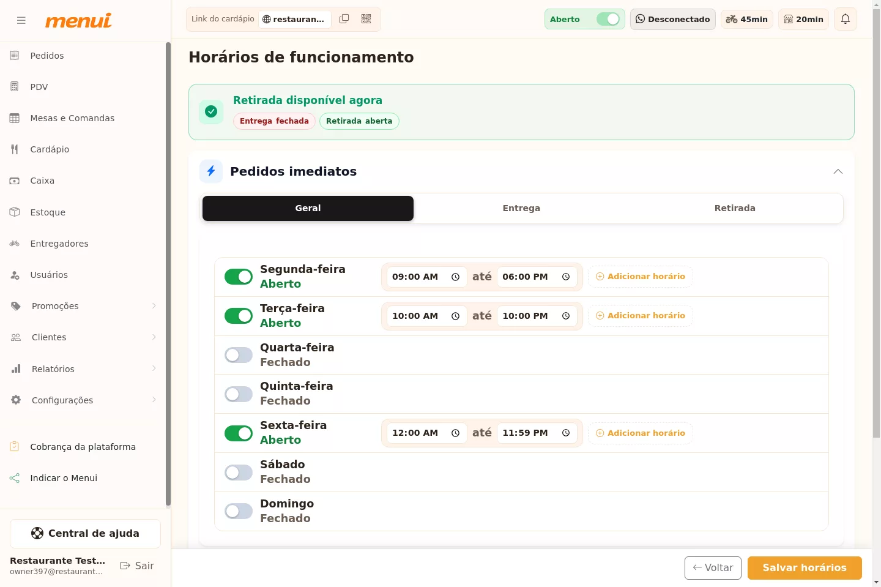This screenshot has width=881, height=587.
Task: Click the Voltar button
Action: coord(713,568)
